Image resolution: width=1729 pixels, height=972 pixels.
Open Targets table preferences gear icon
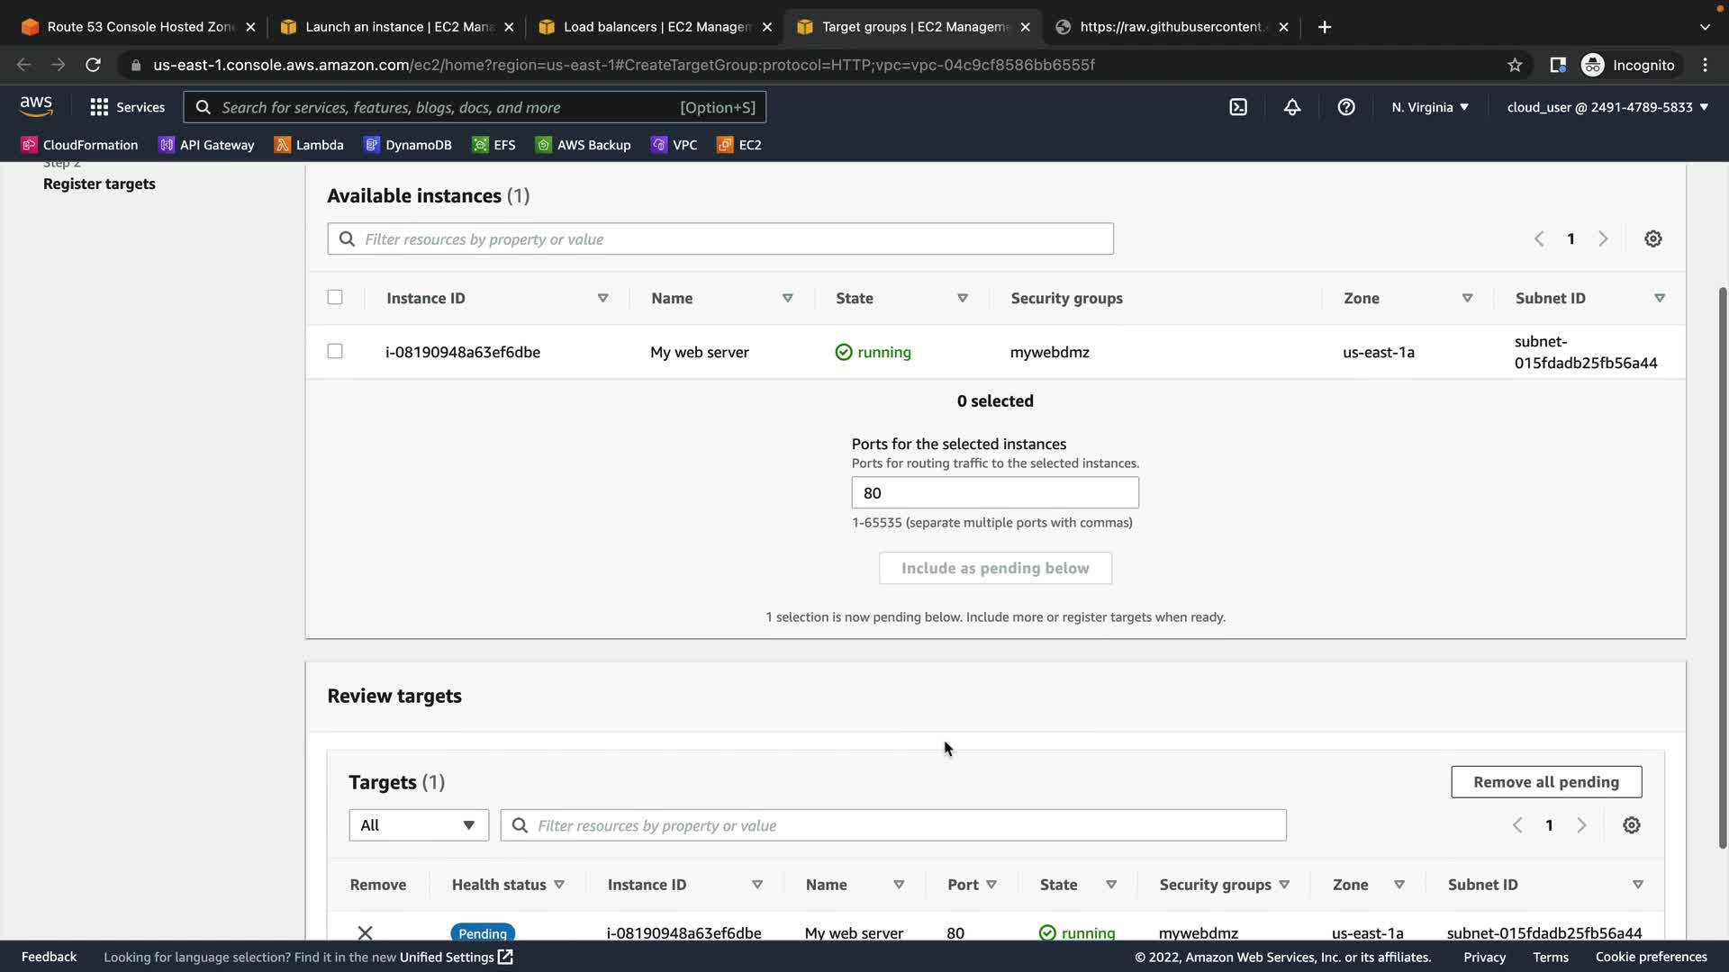(x=1632, y=825)
